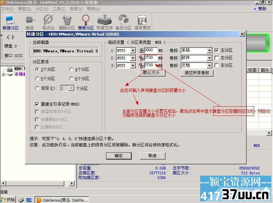This screenshot has height=203, width=273.
Task: Uncheck 主分区 for partition 1
Action: click(217, 51)
